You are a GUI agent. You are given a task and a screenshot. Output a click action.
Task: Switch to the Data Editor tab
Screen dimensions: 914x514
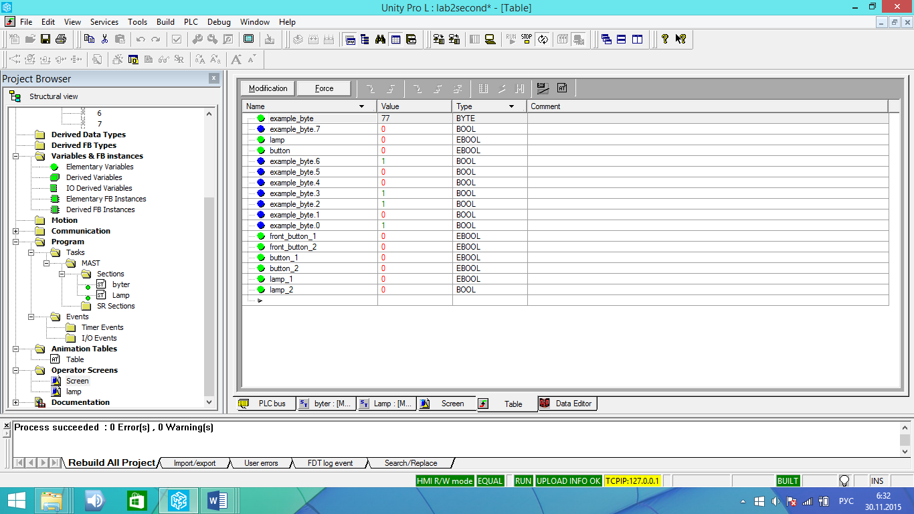click(x=567, y=404)
